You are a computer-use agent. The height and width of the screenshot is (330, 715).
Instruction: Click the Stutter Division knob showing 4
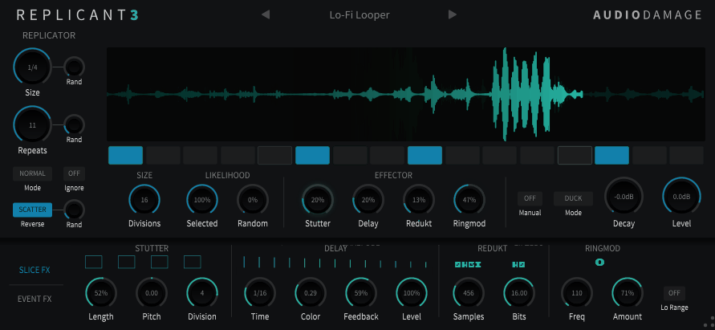[x=202, y=293]
